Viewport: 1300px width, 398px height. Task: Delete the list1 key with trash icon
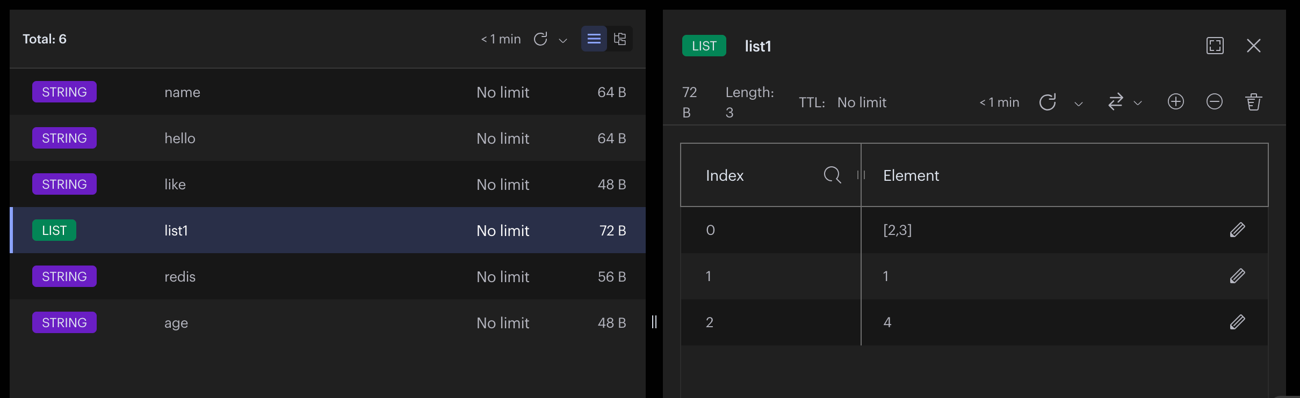(1253, 101)
